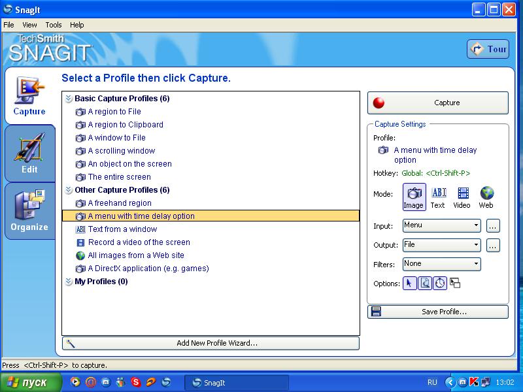Screen dimensions: 523x392
Task: Click camera icon beside A region to Clipboard
Action: (80, 125)
